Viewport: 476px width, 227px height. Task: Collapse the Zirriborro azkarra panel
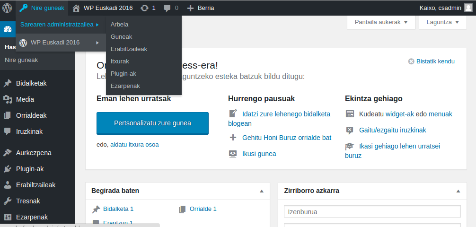[458, 191]
